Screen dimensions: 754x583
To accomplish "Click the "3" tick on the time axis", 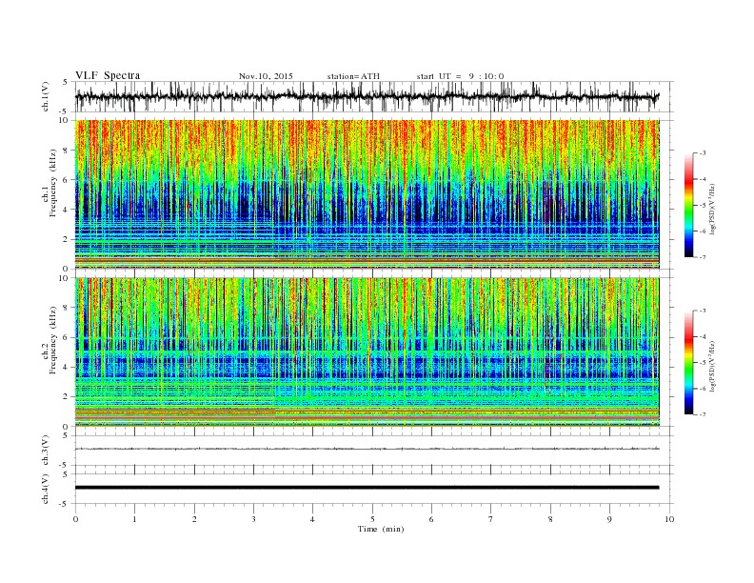I will pos(253,519).
